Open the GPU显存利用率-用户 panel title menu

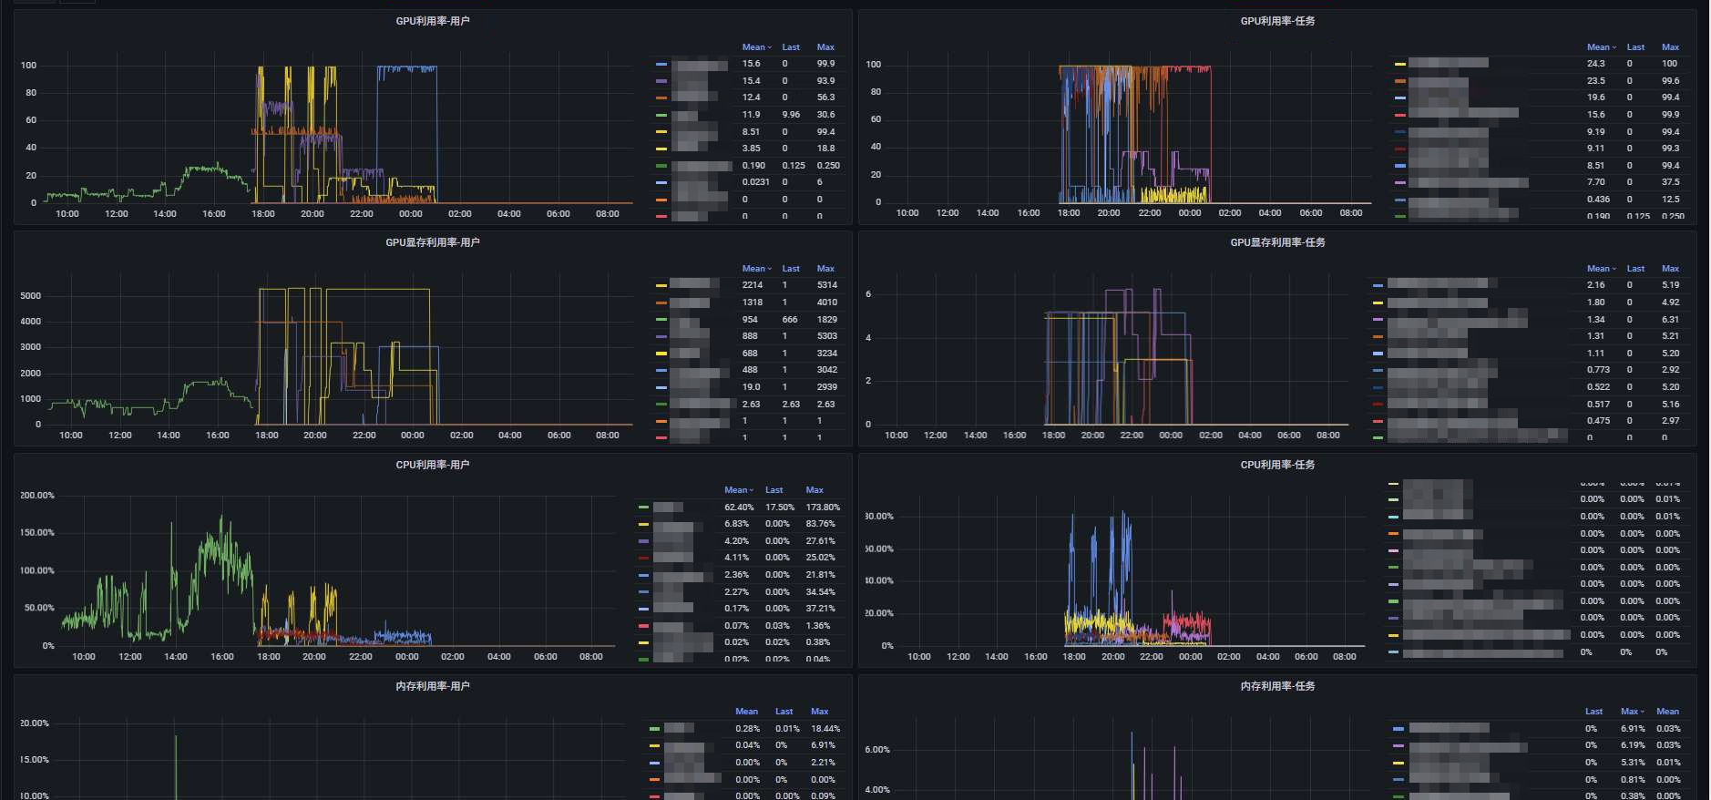tap(432, 242)
